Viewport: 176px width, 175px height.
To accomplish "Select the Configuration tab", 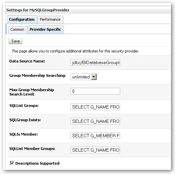I will [x=22, y=19].
